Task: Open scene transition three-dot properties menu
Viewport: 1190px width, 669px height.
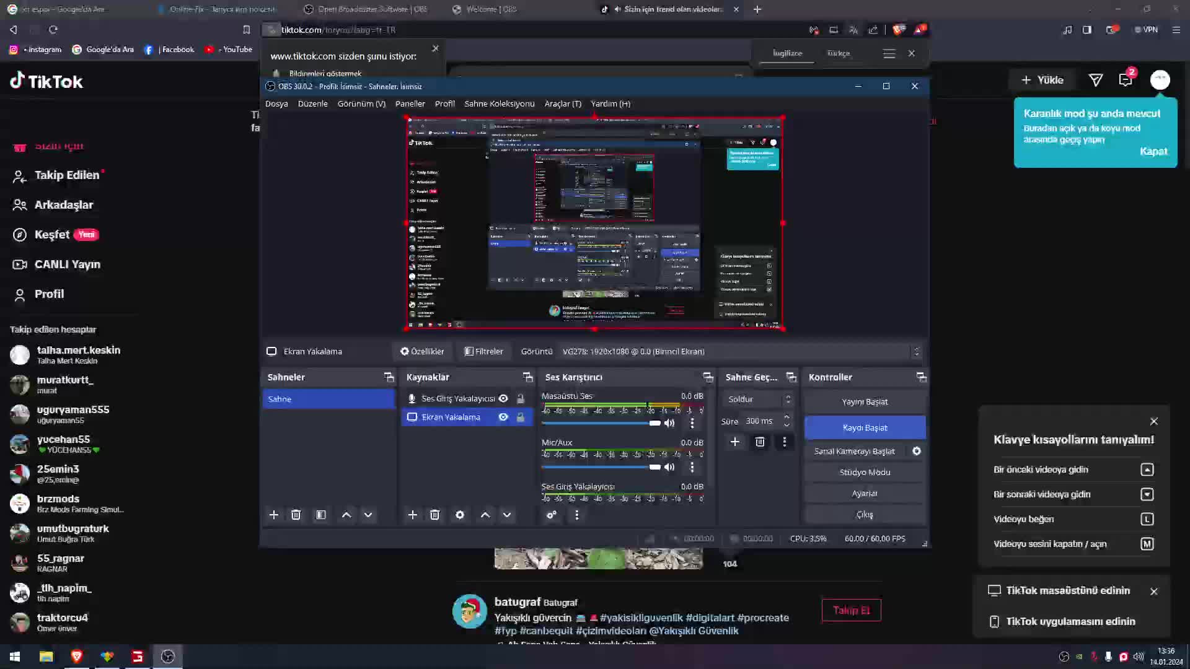Action: pos(784,442)
